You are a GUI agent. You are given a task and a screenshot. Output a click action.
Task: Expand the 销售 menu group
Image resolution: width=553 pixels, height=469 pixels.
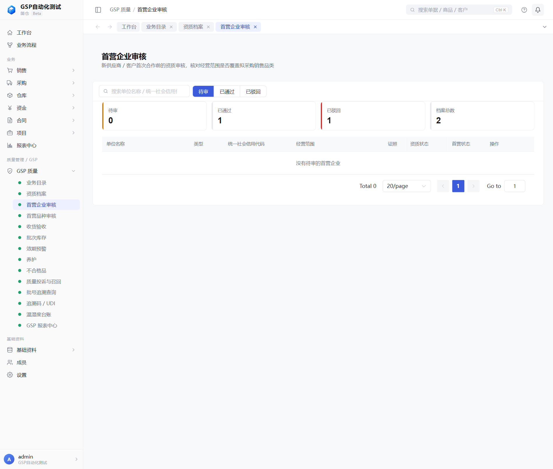(x=41, y=70)
